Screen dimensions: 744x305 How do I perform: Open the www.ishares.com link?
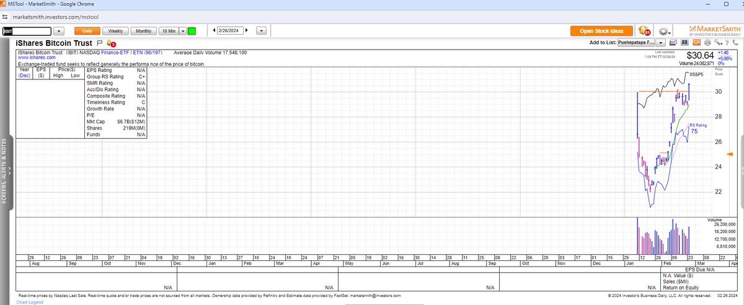[37, 58]
